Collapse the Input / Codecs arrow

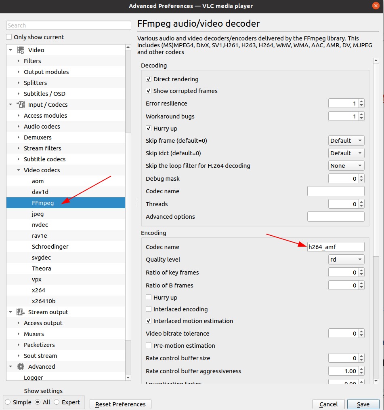[10, 104]
